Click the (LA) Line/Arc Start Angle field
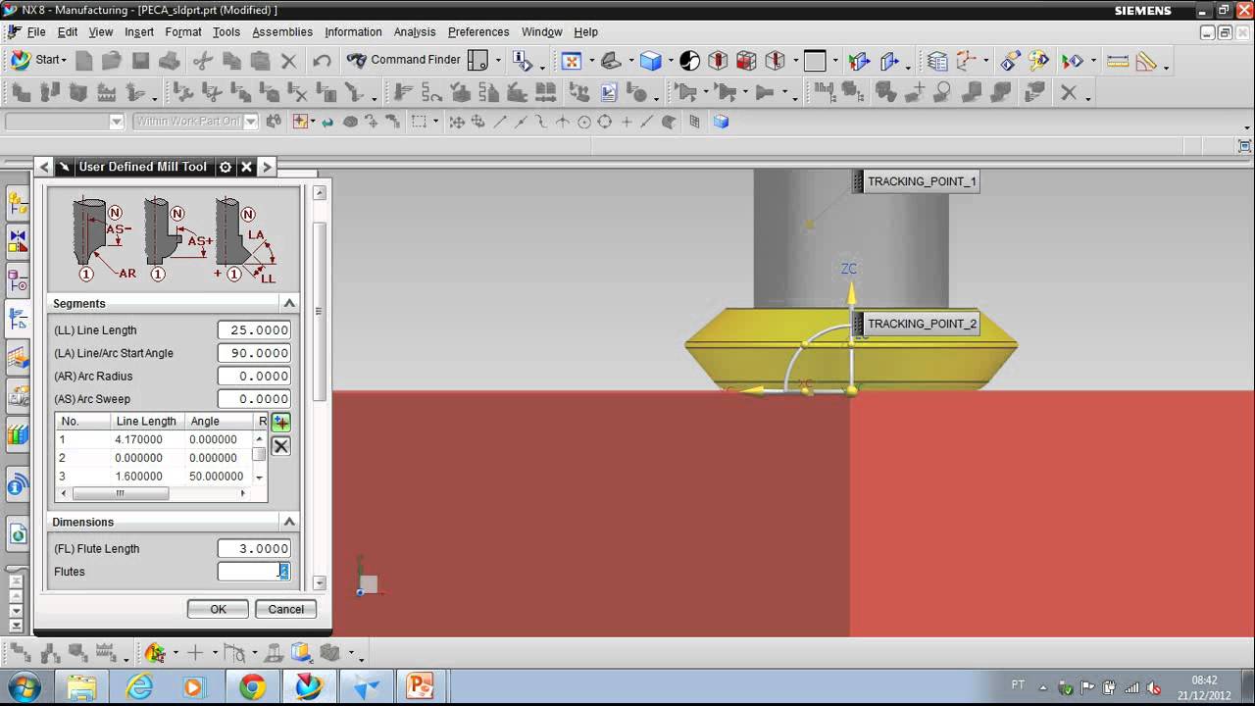1255x706 pixels. (254, 353)
